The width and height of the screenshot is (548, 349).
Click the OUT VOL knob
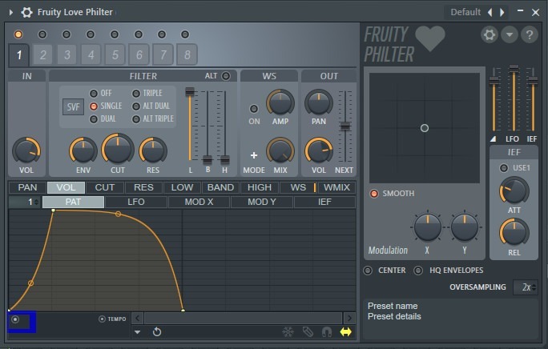point(318,150)
